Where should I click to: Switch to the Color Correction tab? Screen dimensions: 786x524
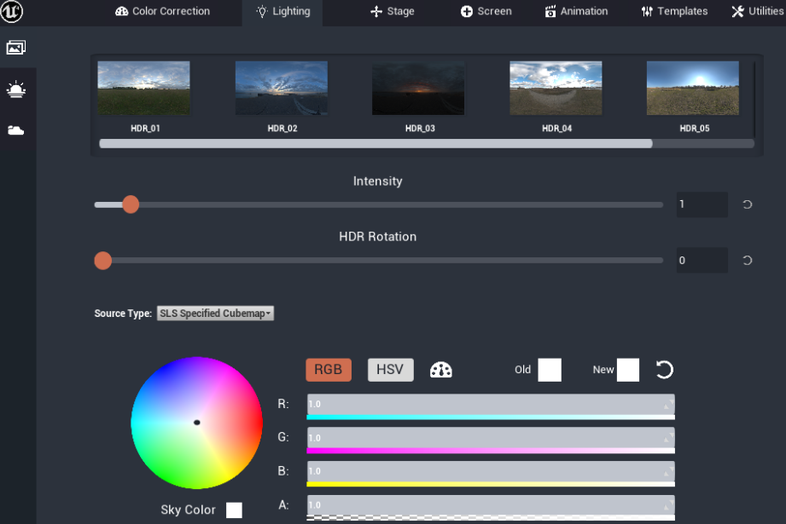(x=163, y=11)
